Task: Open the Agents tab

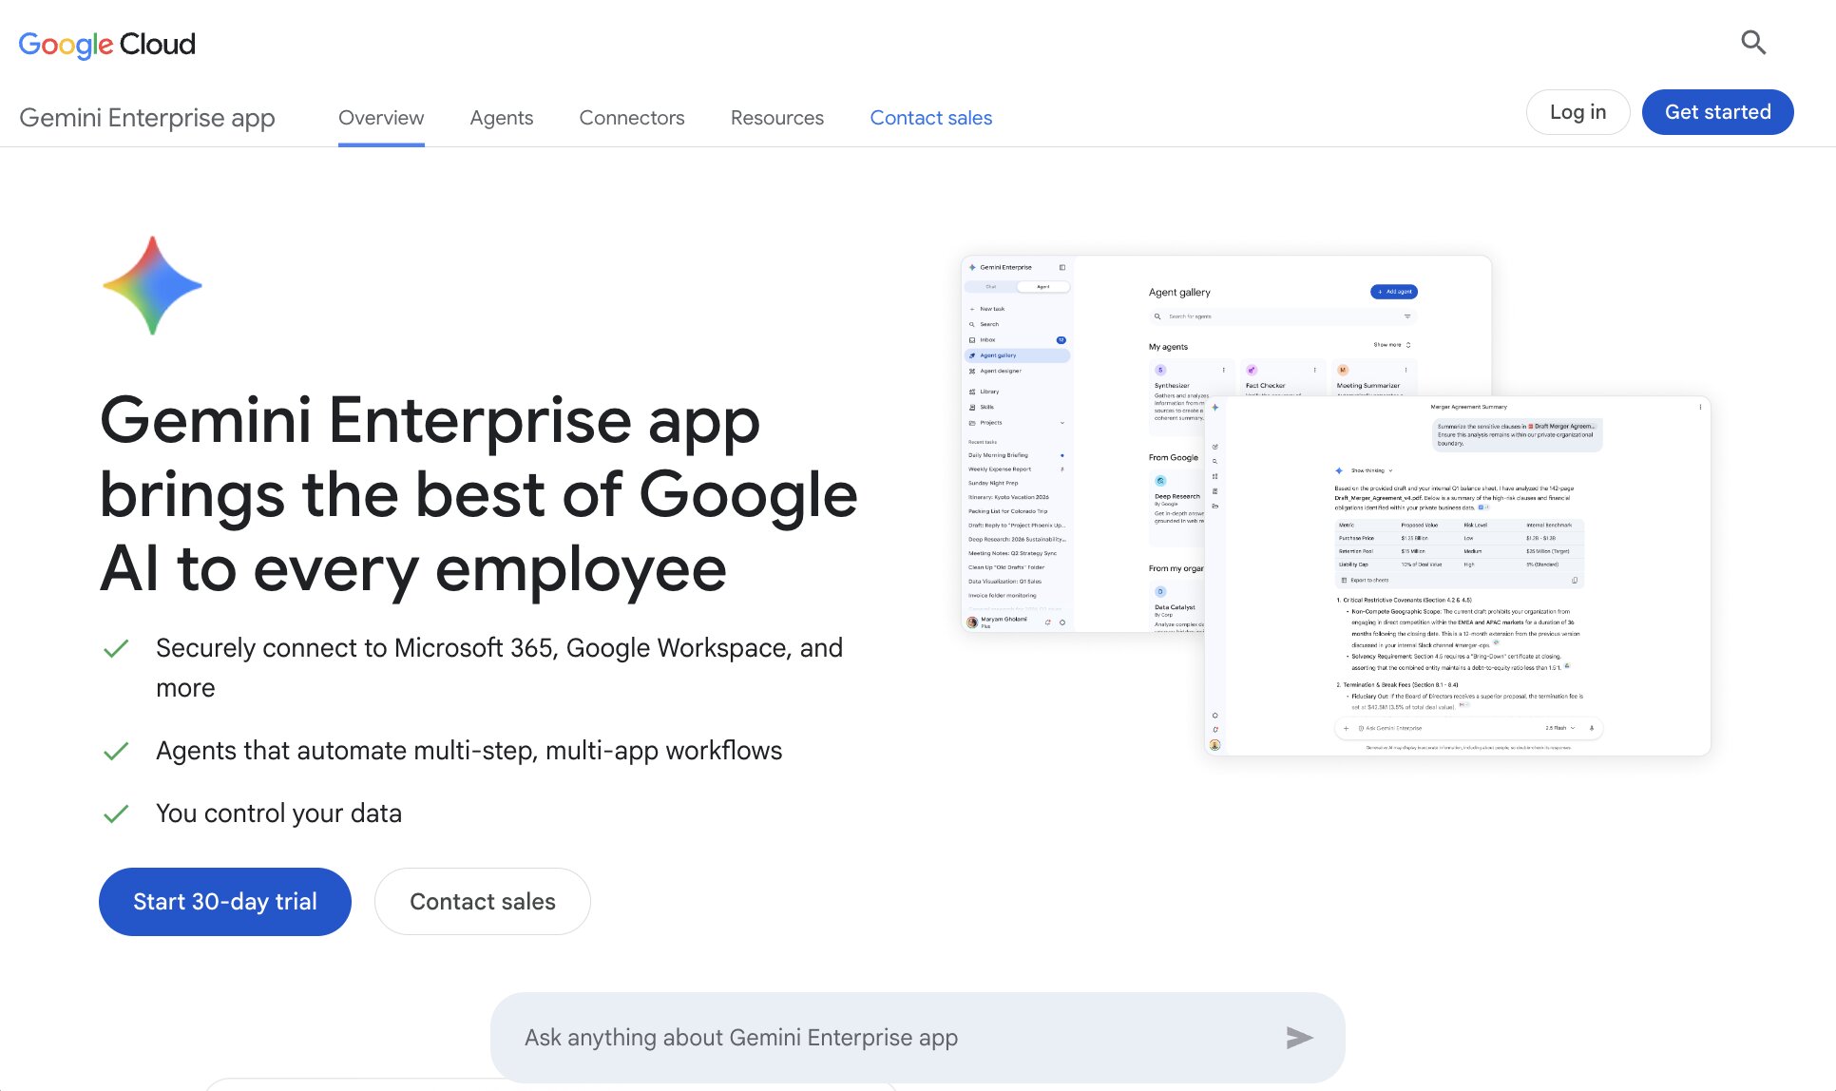Action: [502, 118]
